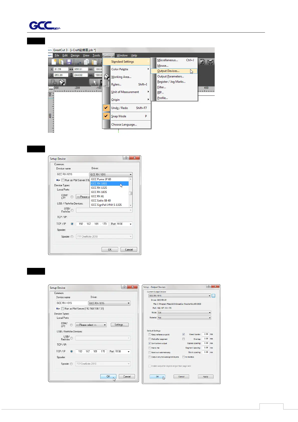Click the open-book icon at toolbar's right end
The width and height of the screenshot is (298, 422).
click(210, 62)
